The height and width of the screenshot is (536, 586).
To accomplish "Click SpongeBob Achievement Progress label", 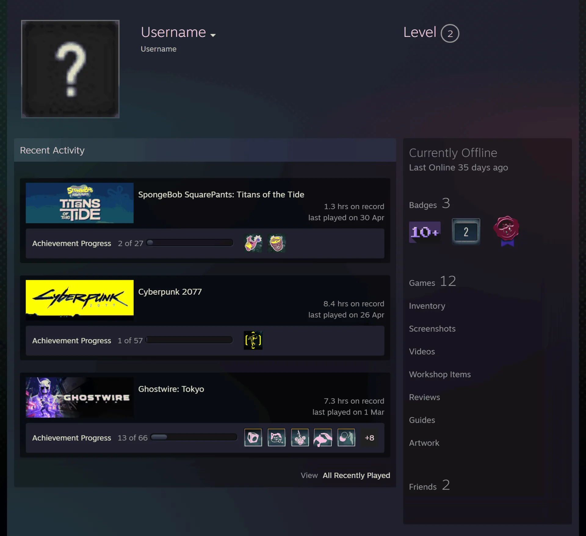I will click(x=72, y=243).
